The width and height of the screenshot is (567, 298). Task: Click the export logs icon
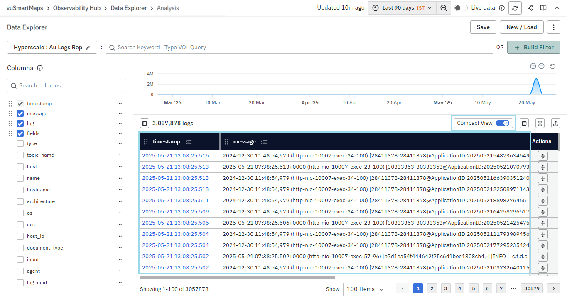(x=555, y=123)
